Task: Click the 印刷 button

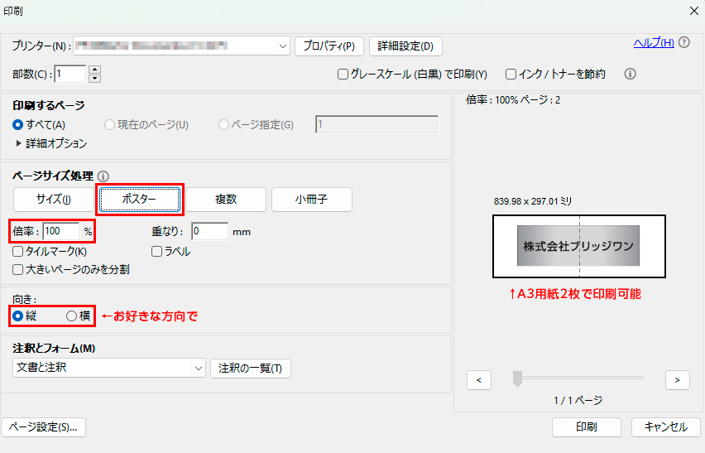Action: point(586,426)
